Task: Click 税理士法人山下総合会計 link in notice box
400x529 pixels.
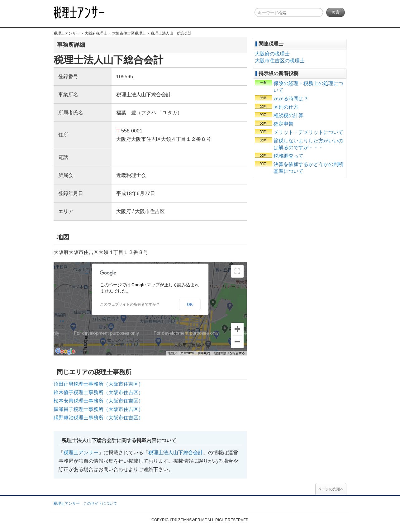Action: pos(176,453)
